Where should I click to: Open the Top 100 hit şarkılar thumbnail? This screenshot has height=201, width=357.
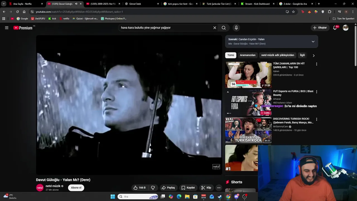[x=248, y=75]
